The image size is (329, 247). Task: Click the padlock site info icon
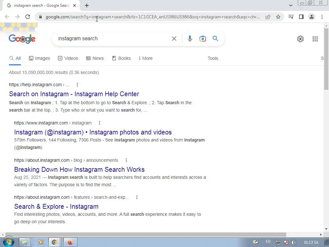(40, 17)
